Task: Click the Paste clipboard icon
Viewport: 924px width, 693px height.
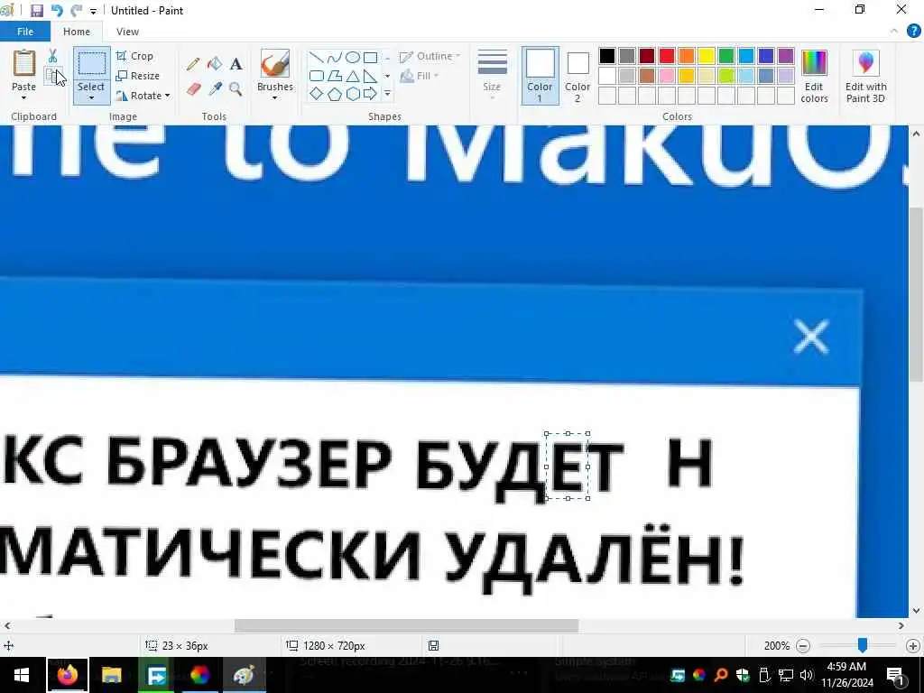Action: (x=24, y=63)
